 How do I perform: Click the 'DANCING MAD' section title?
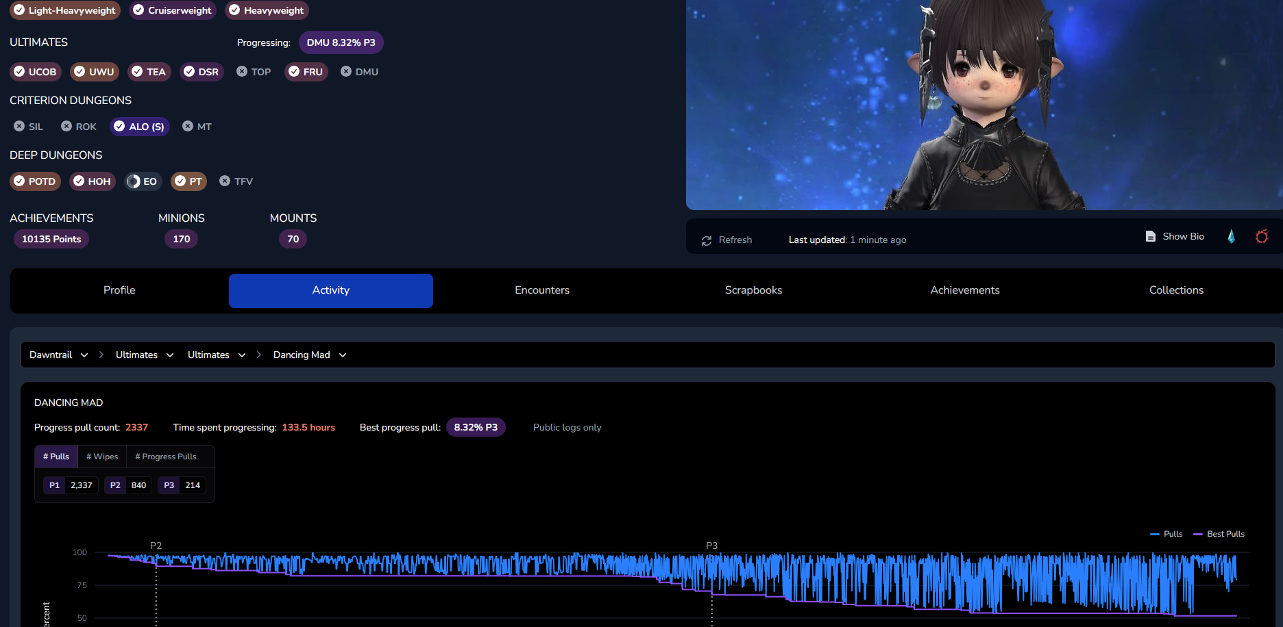pos(69,402)
